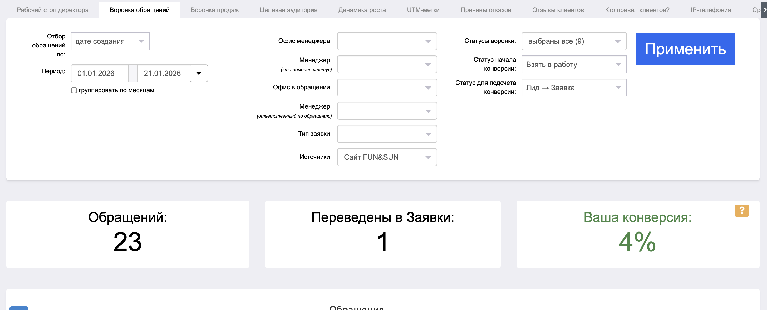767x310 pixels.
Task: Click the period end date field
Action: pyautogui.click(x=164, y=73)
